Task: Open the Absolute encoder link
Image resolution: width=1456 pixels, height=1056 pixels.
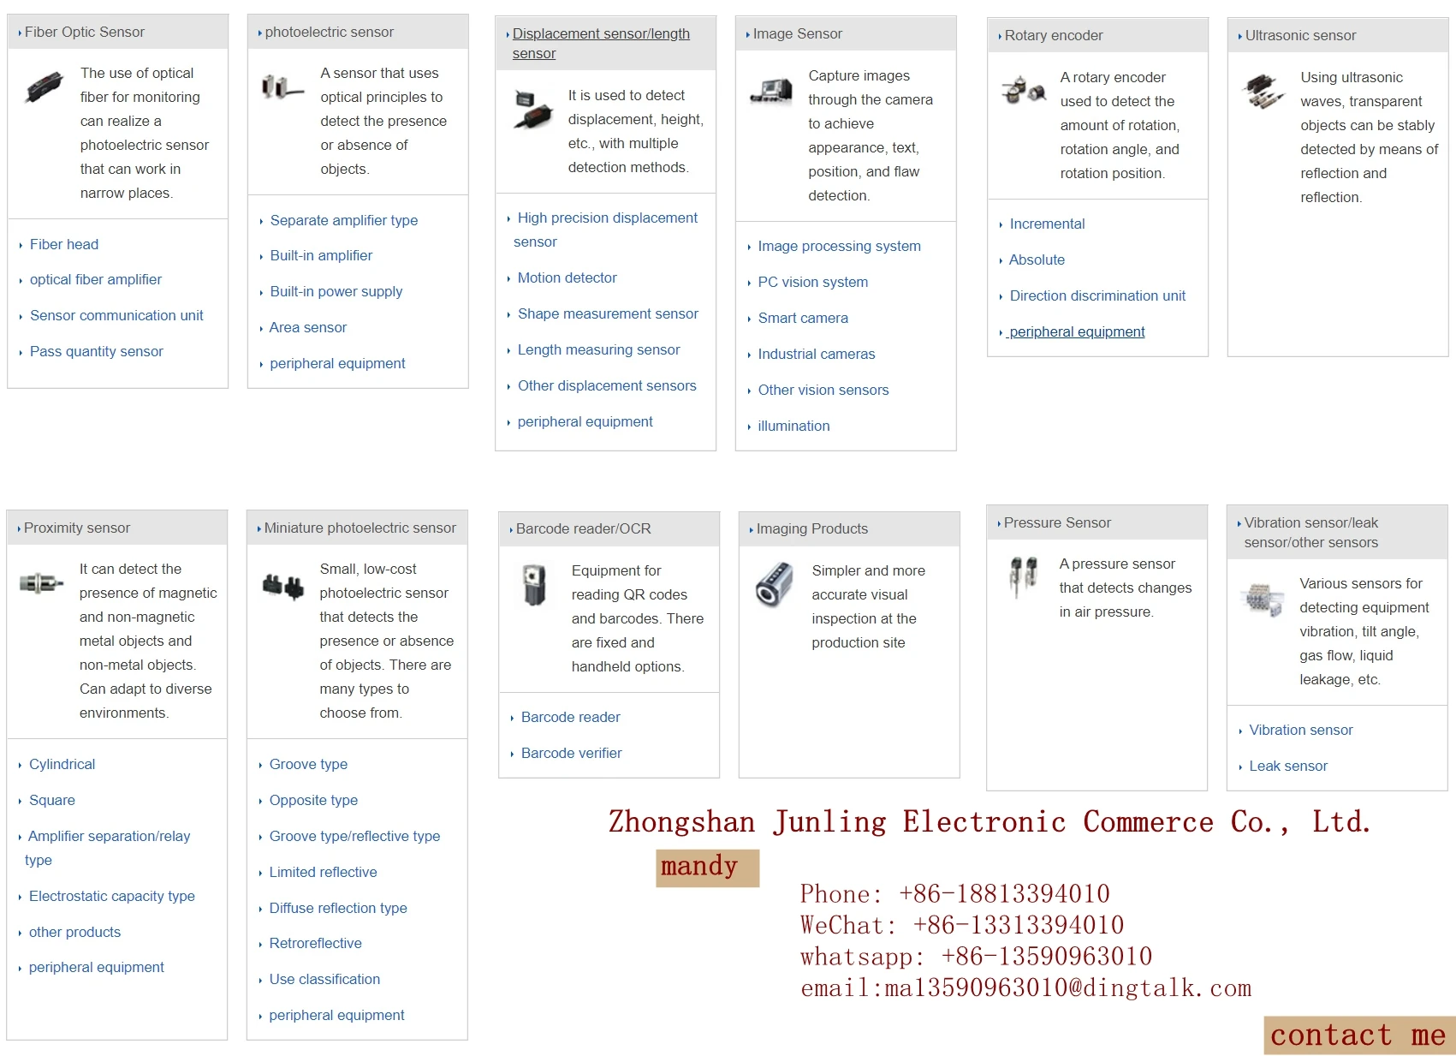Action: 1037,260
